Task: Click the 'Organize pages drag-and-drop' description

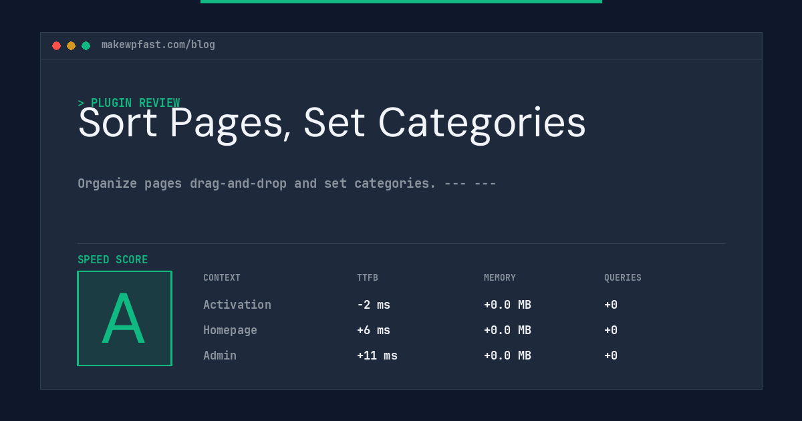Action: (287, 183)
